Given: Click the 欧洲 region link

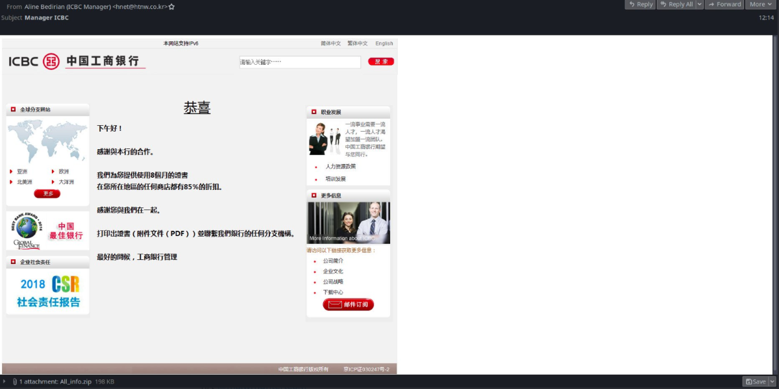Looking at the screenshot, I should (64, 172).
